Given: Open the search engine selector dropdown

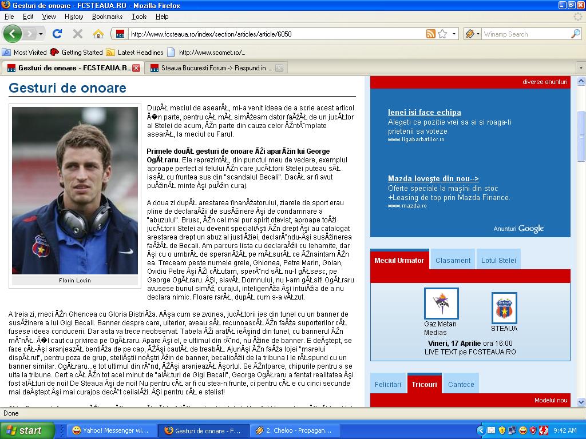Looking at the screenshot, I should (472, 34).
